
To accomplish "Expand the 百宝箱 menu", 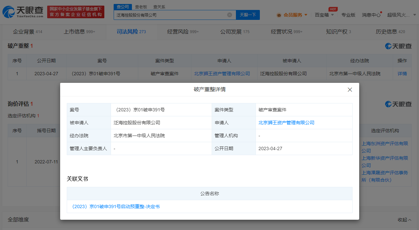I will [324, 15].
